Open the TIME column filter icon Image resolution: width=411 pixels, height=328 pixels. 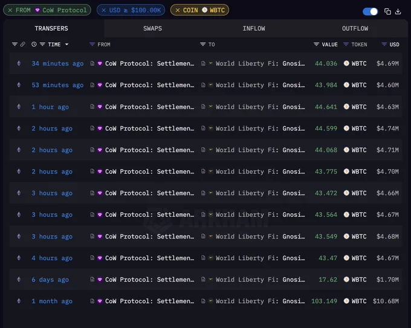(x=42, y=44)
